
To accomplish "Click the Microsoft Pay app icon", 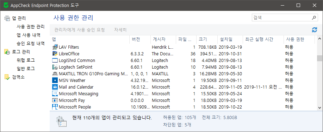I will pyautogui.click(x=55, y=100).
